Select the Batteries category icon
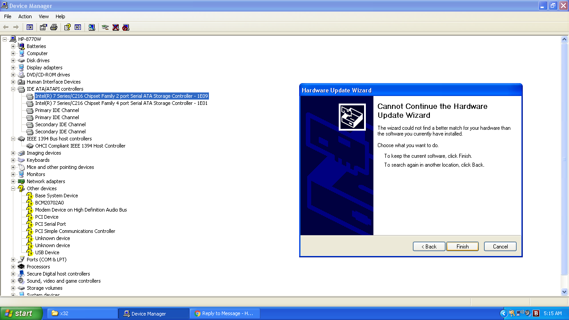569x320 pixels. [21, 46]
